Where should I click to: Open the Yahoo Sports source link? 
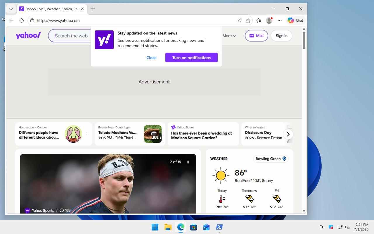[x=40, y=211]
